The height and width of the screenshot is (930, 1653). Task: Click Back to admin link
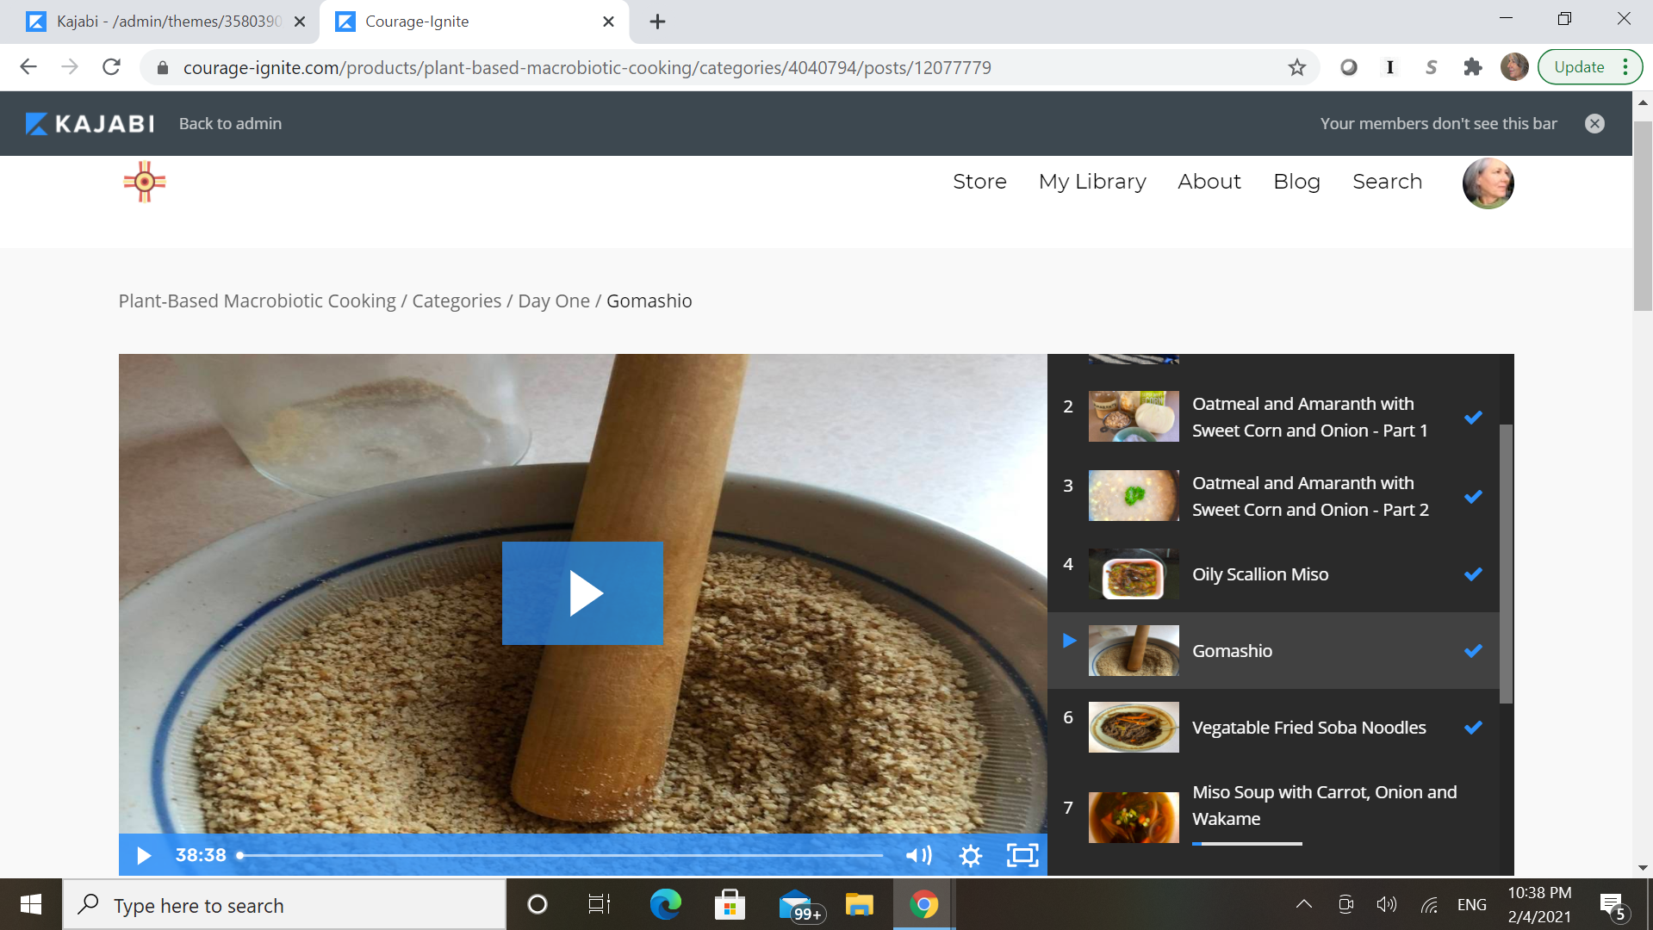click(230, 124)
